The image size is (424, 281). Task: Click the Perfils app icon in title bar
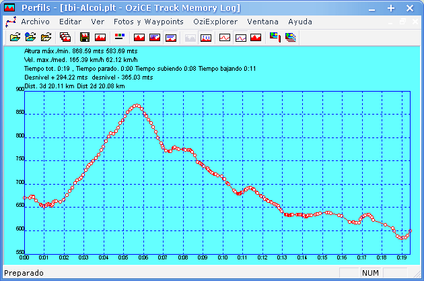10,7
